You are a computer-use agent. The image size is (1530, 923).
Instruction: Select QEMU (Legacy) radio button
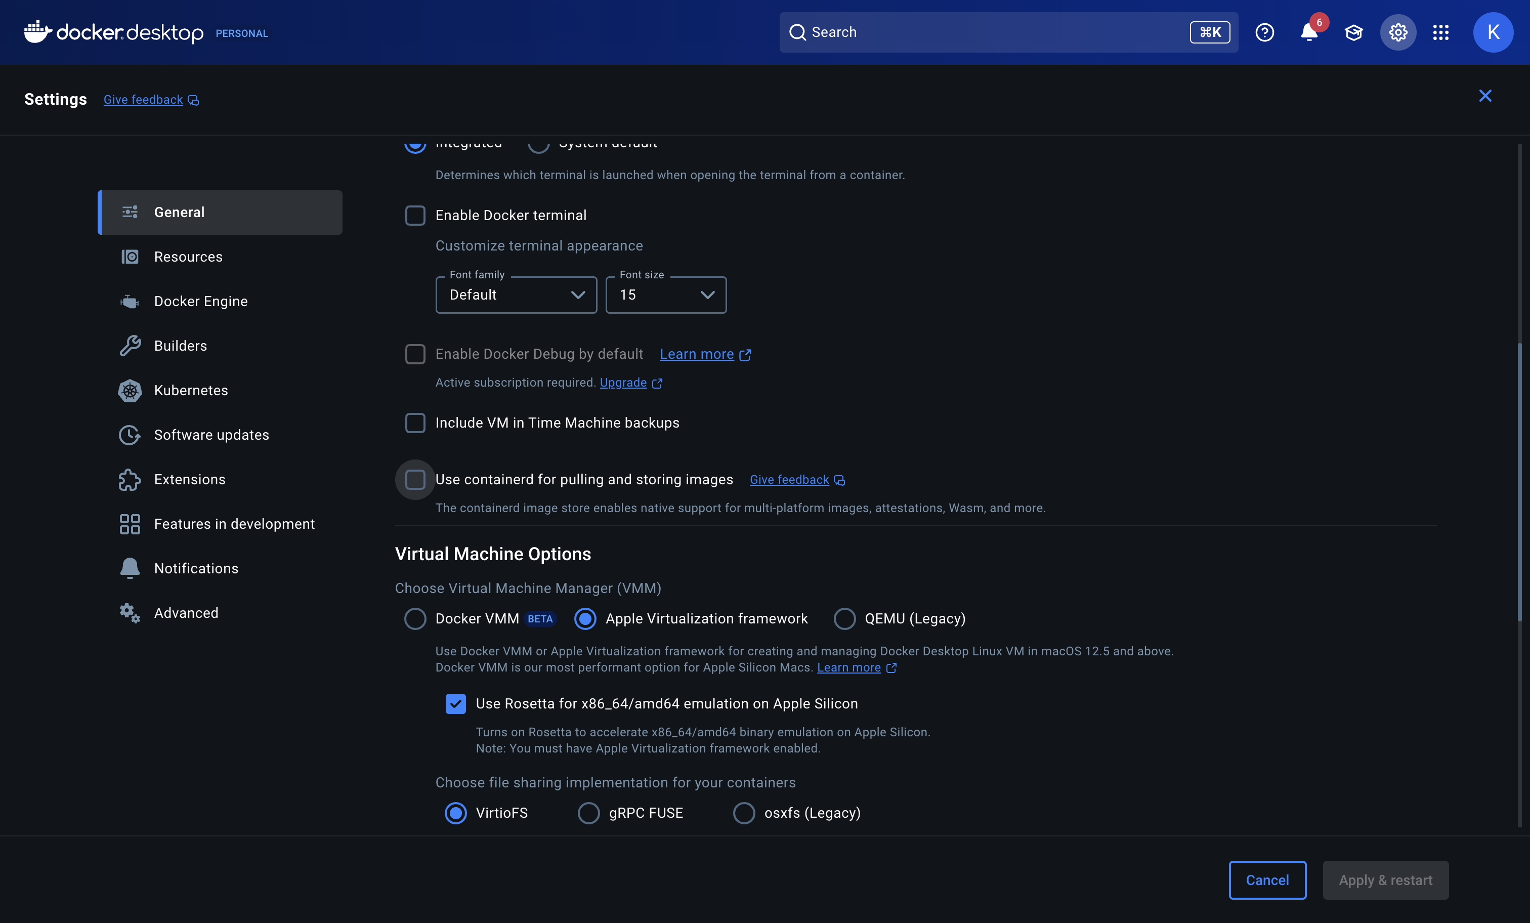pos(844,619)
